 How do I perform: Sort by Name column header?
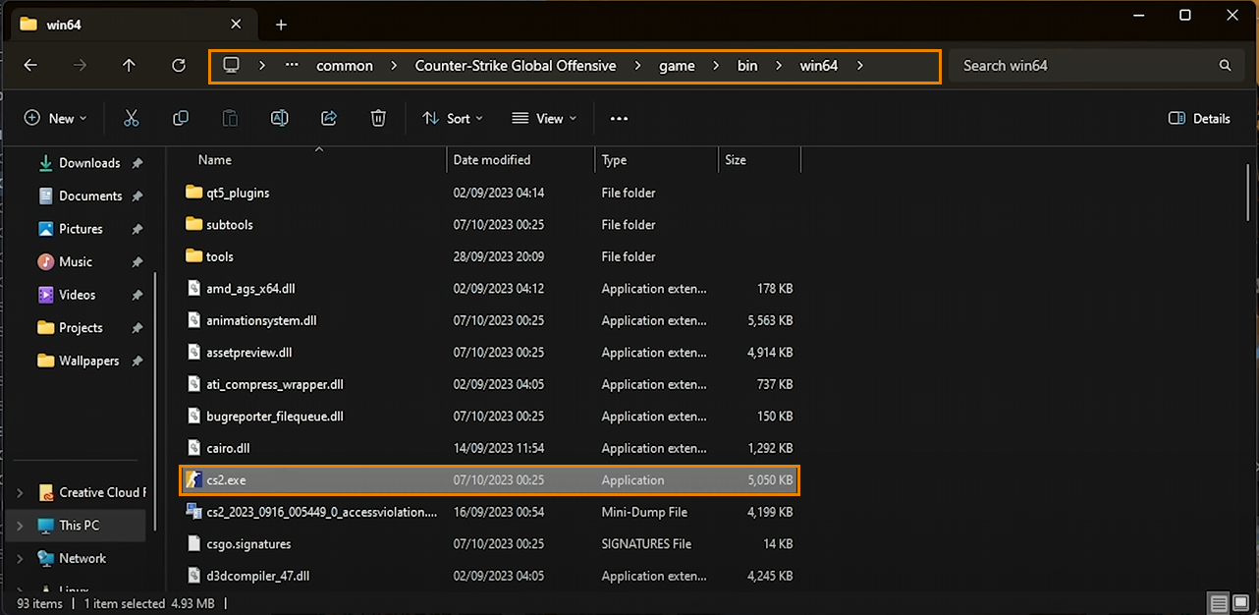click(x=215, y=160)
